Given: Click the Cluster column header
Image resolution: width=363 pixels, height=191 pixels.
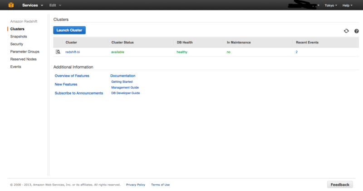Looking at the screenshot, I should click(x=71, y=43).
